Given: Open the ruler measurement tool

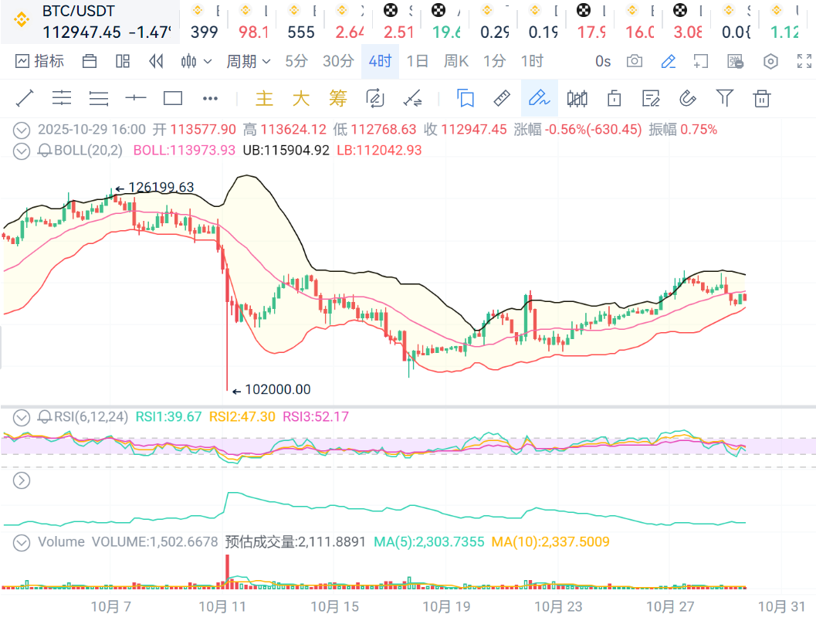Looking at the screenshot, I should (x=502, y=98).
